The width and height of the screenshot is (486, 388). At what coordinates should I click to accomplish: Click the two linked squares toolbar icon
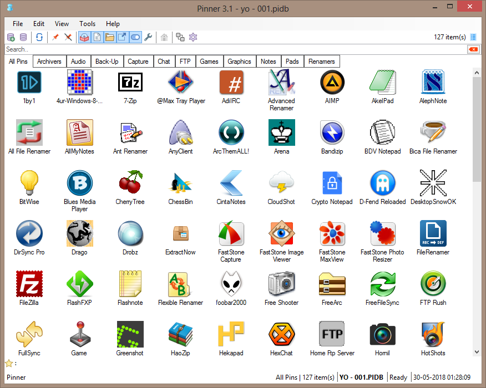(180, 38)
